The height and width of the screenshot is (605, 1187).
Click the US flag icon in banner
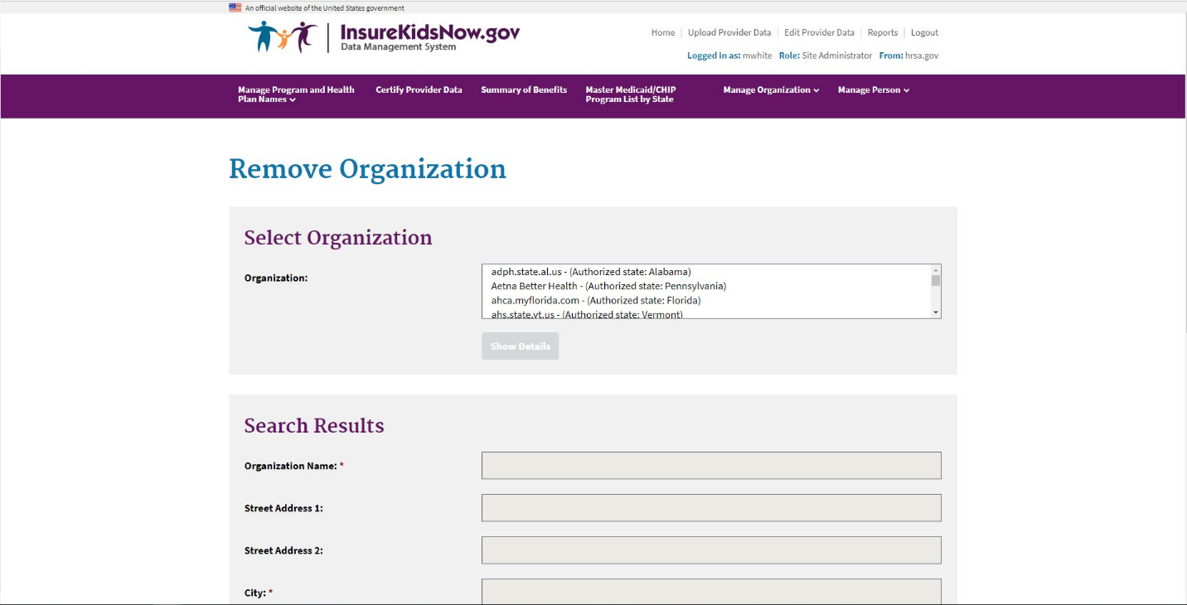235,7
